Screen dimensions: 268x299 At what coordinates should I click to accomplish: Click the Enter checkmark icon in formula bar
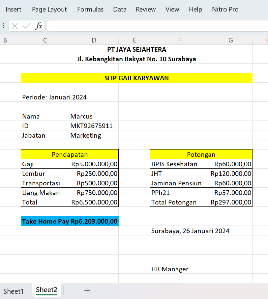26,26
